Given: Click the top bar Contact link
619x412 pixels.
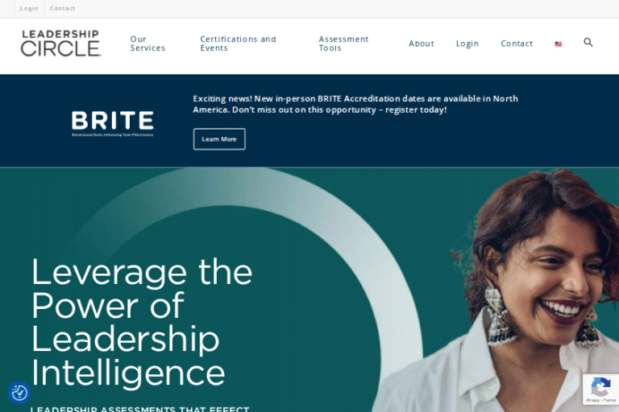Looking at the screenshot, I should click(62, 8).
